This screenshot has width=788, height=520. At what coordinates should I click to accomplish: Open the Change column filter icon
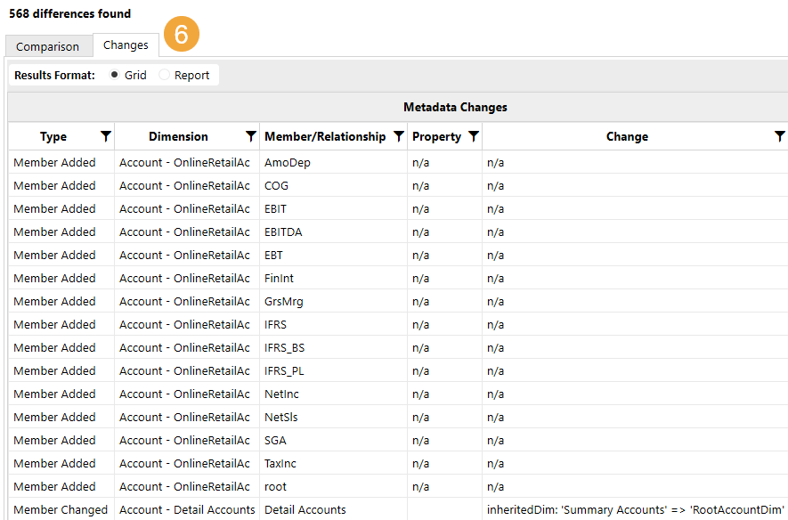pyautogui.click(x=780, y=136)
